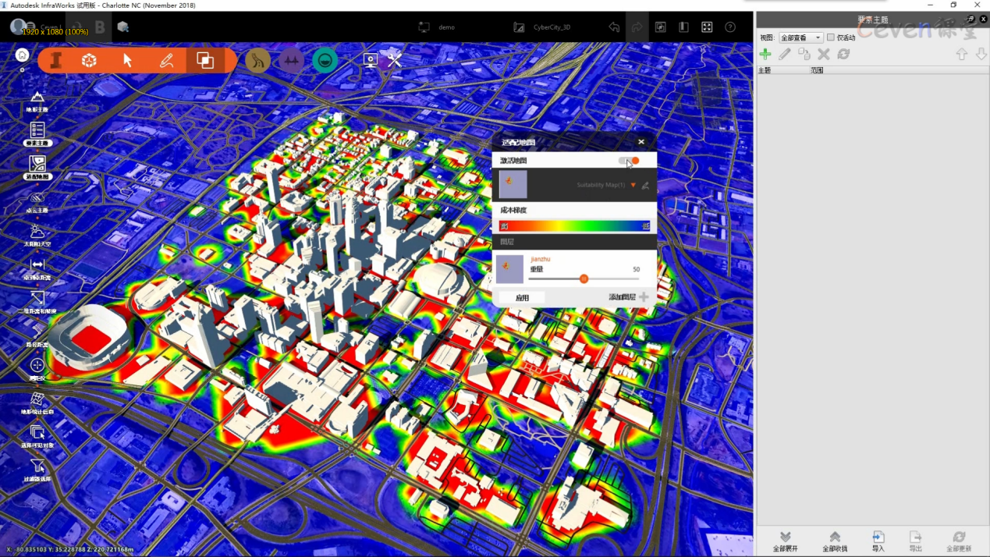The height and width of the screenshot is (557, 990).
Task: Open the wrench and screwdriver settings
Action: (x=395, y=60)
